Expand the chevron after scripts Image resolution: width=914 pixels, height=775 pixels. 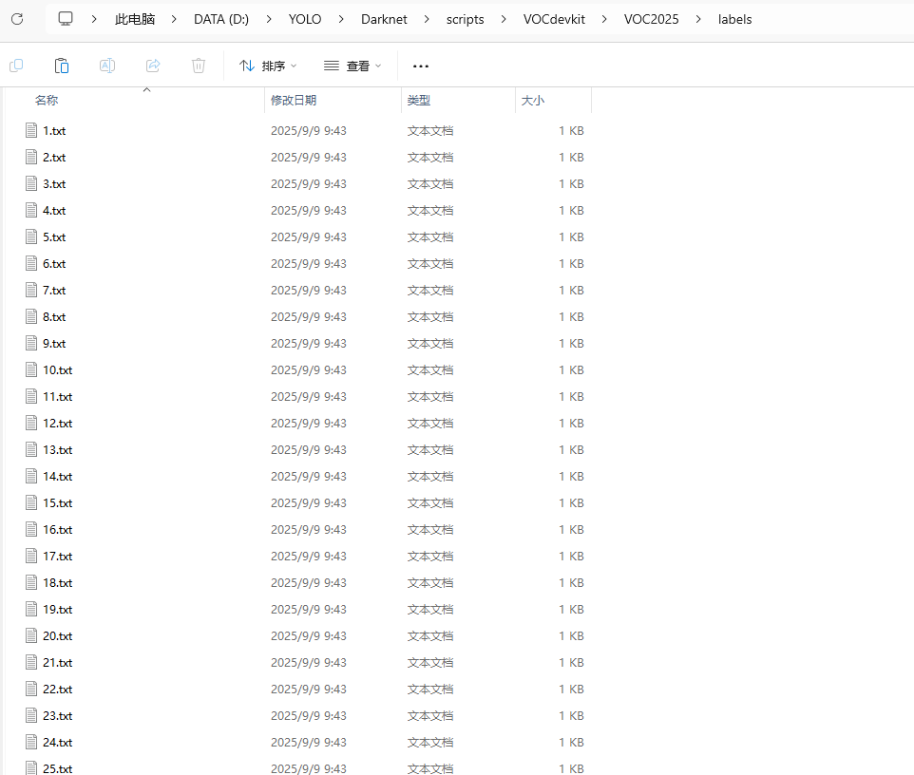click(x=504, y=19)
